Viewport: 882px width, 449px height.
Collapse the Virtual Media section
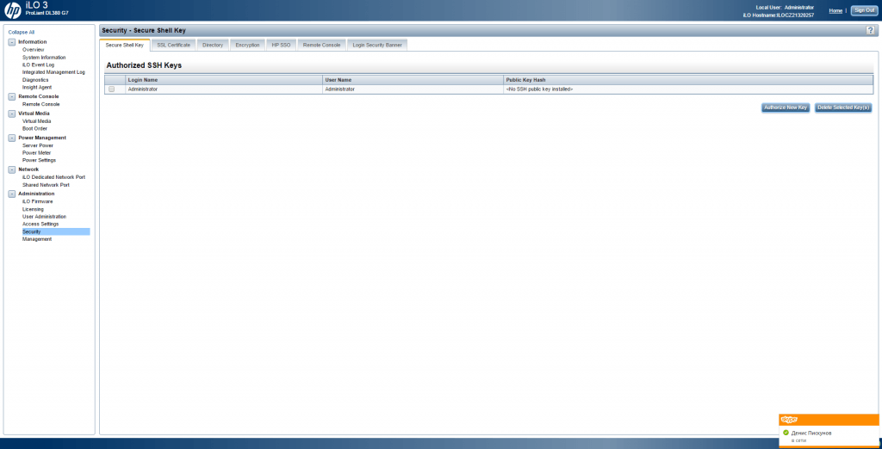point(12,114)
